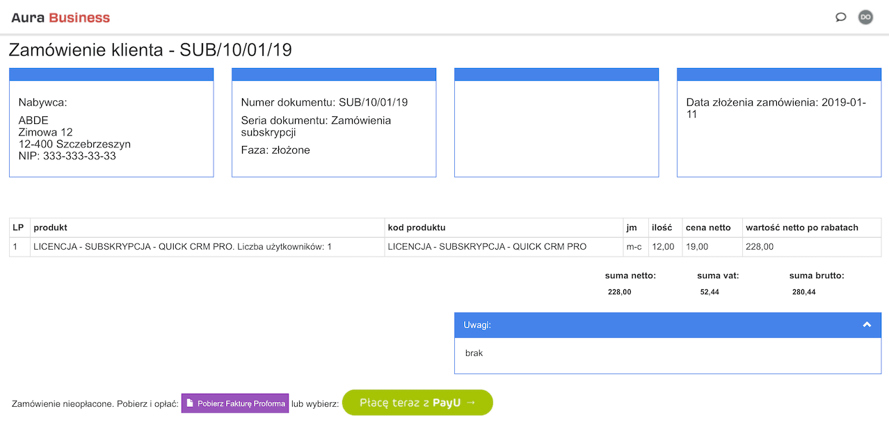Image resolution: width=889 pixels, height=434 pixels.
Task: Select the gross total 280,44
Action: 804,292
